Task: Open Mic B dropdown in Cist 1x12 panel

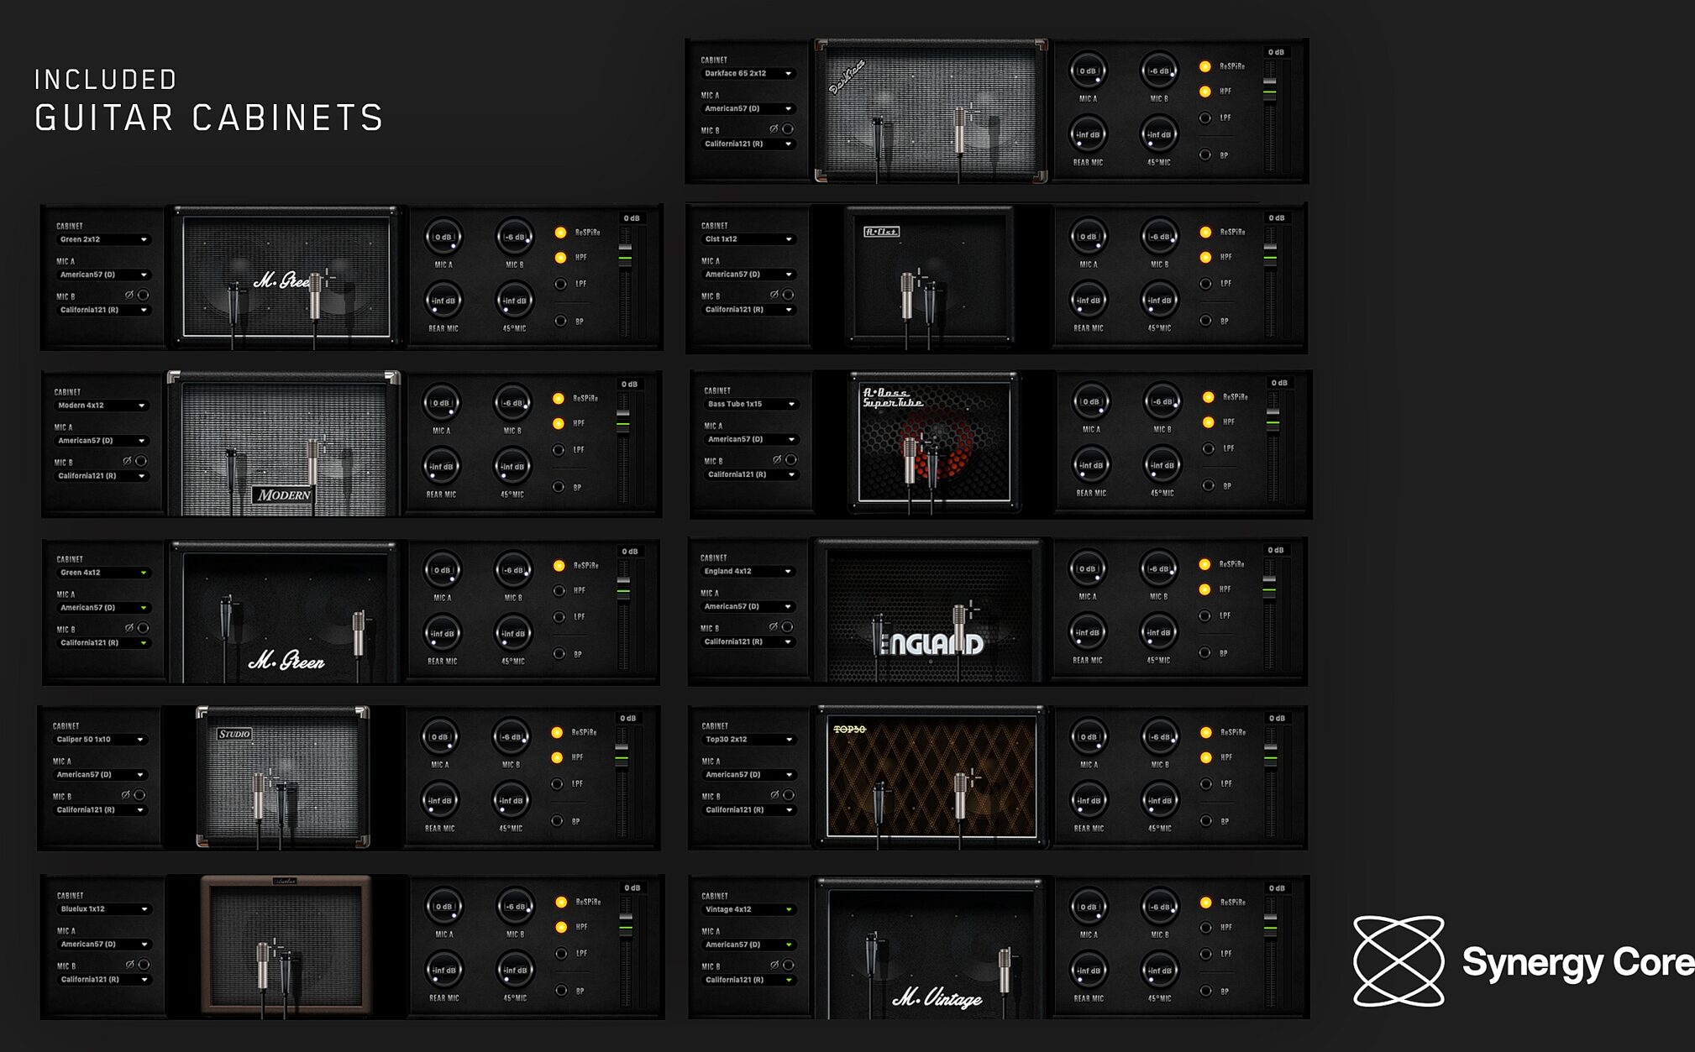Action: coord(748,310)
